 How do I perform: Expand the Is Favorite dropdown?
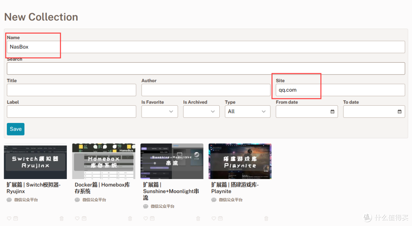pos(159,111)
